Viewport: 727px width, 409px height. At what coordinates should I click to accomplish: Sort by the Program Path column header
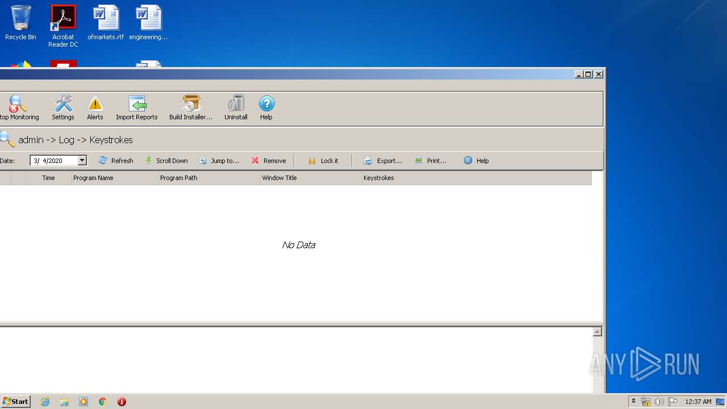pos(209,178)
